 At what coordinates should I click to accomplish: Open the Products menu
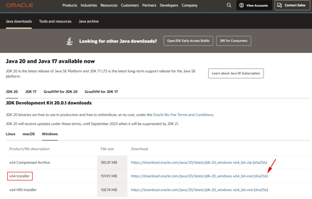click(x=70, y=5)
